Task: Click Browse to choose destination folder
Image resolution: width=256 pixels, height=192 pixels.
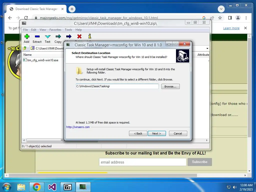Action: pyautogui.click(x=170, y=86)
